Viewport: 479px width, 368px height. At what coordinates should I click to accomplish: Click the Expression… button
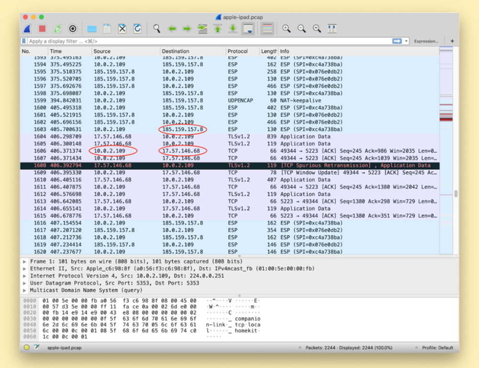point(426,41)
